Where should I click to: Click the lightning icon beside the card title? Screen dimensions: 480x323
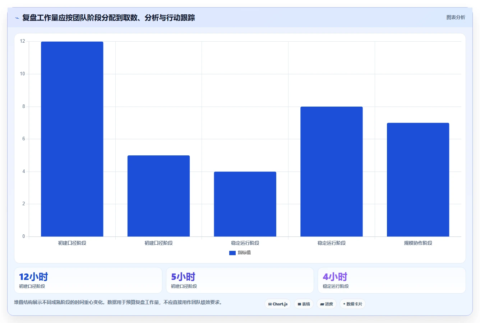coord(17,18)
